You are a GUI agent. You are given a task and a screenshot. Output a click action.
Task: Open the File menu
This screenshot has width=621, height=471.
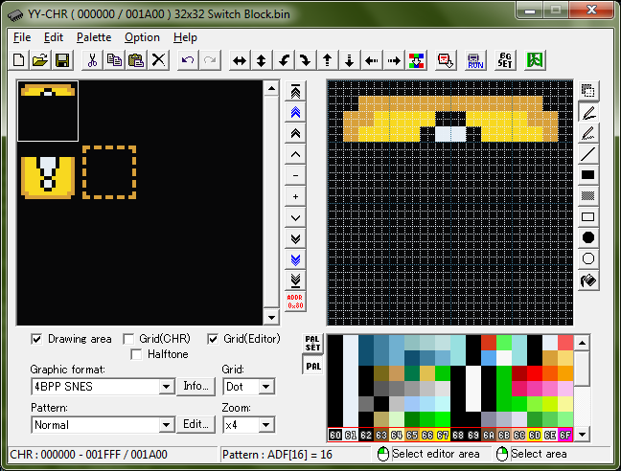[x=22, y=37]
